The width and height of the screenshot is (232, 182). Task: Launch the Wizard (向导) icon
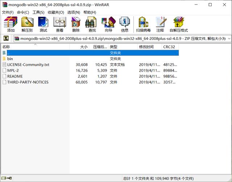[108, 22]
